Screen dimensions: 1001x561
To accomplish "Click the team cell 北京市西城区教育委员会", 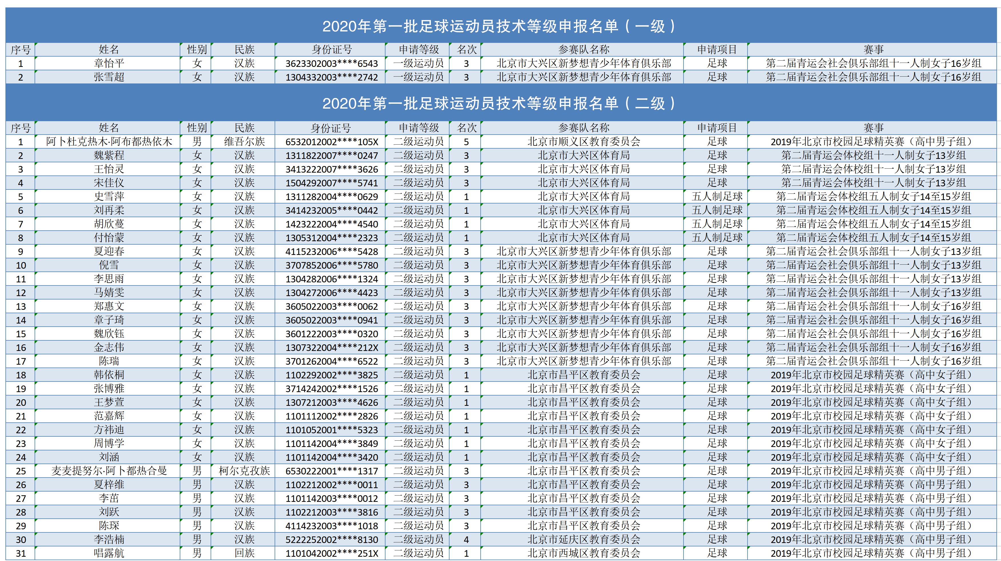I will pos(583,553).
